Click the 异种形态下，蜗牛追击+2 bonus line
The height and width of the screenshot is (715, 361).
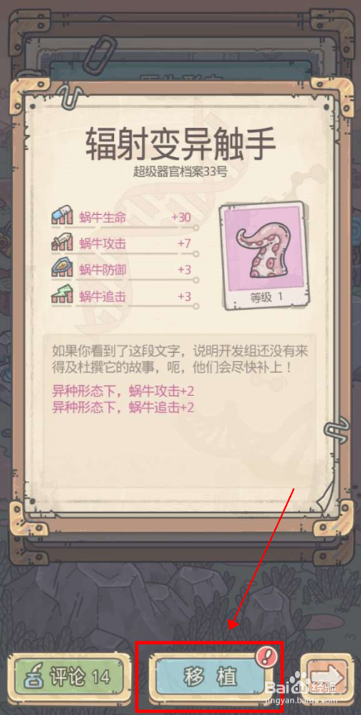tap(124, 407)
